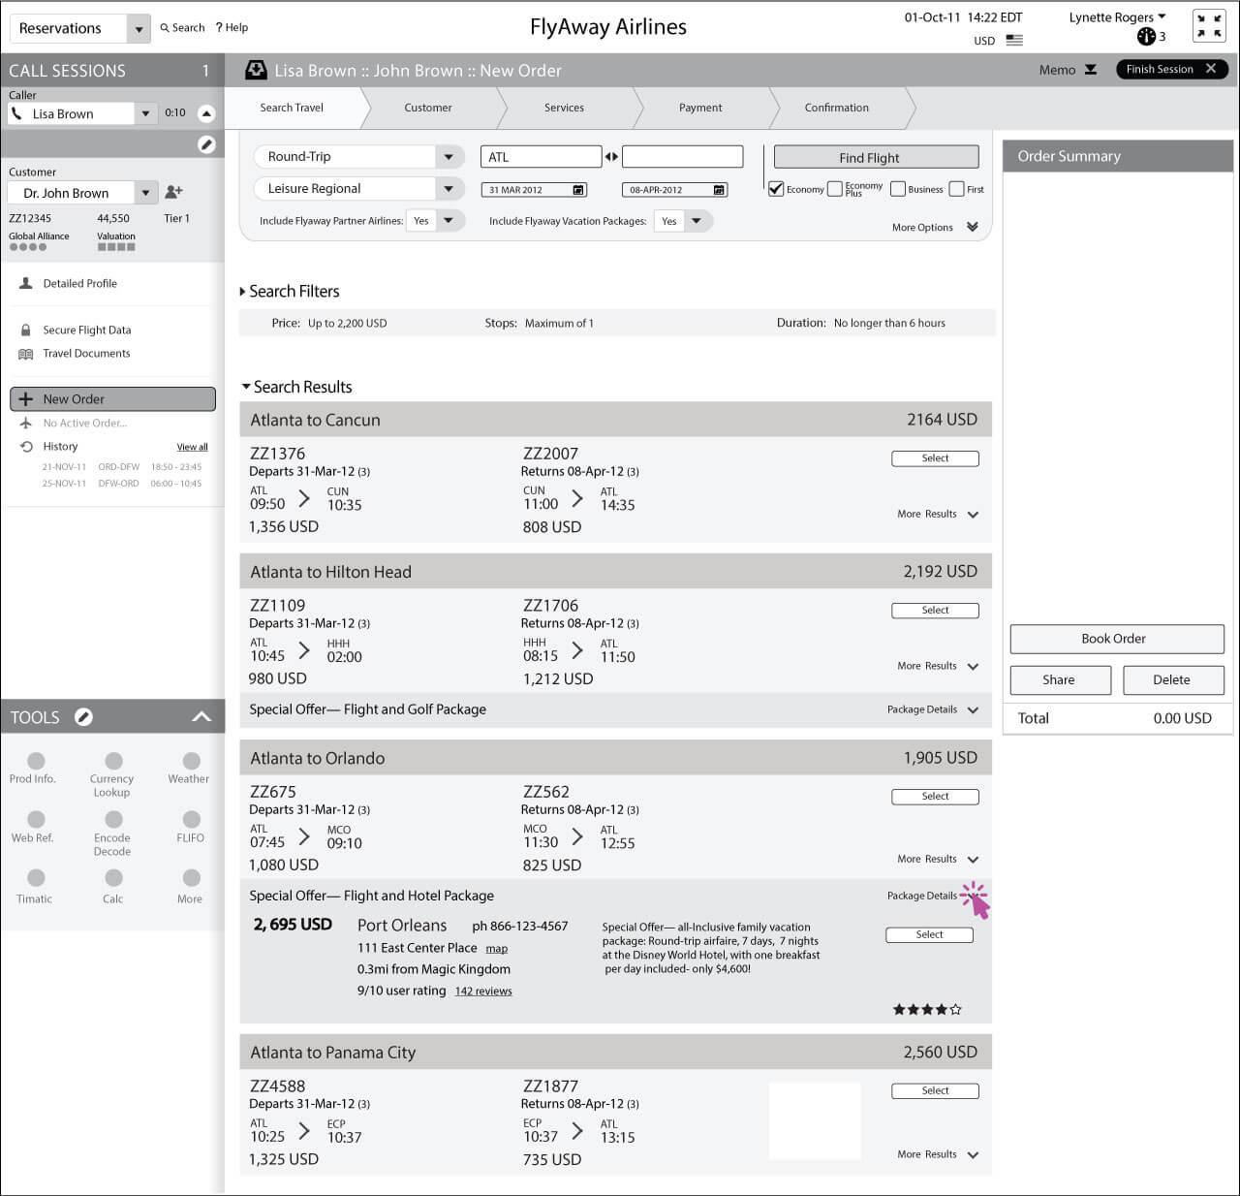Click the destination airport input field
The image size is (1240, 1196).
coord(682,157)
